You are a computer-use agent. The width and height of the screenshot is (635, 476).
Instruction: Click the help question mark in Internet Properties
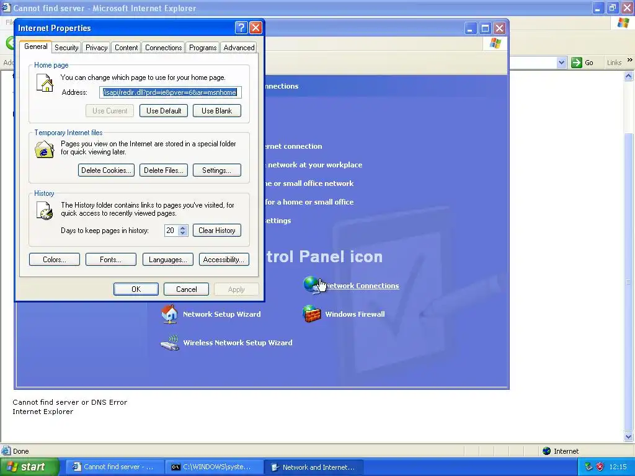tap(241, 27)
